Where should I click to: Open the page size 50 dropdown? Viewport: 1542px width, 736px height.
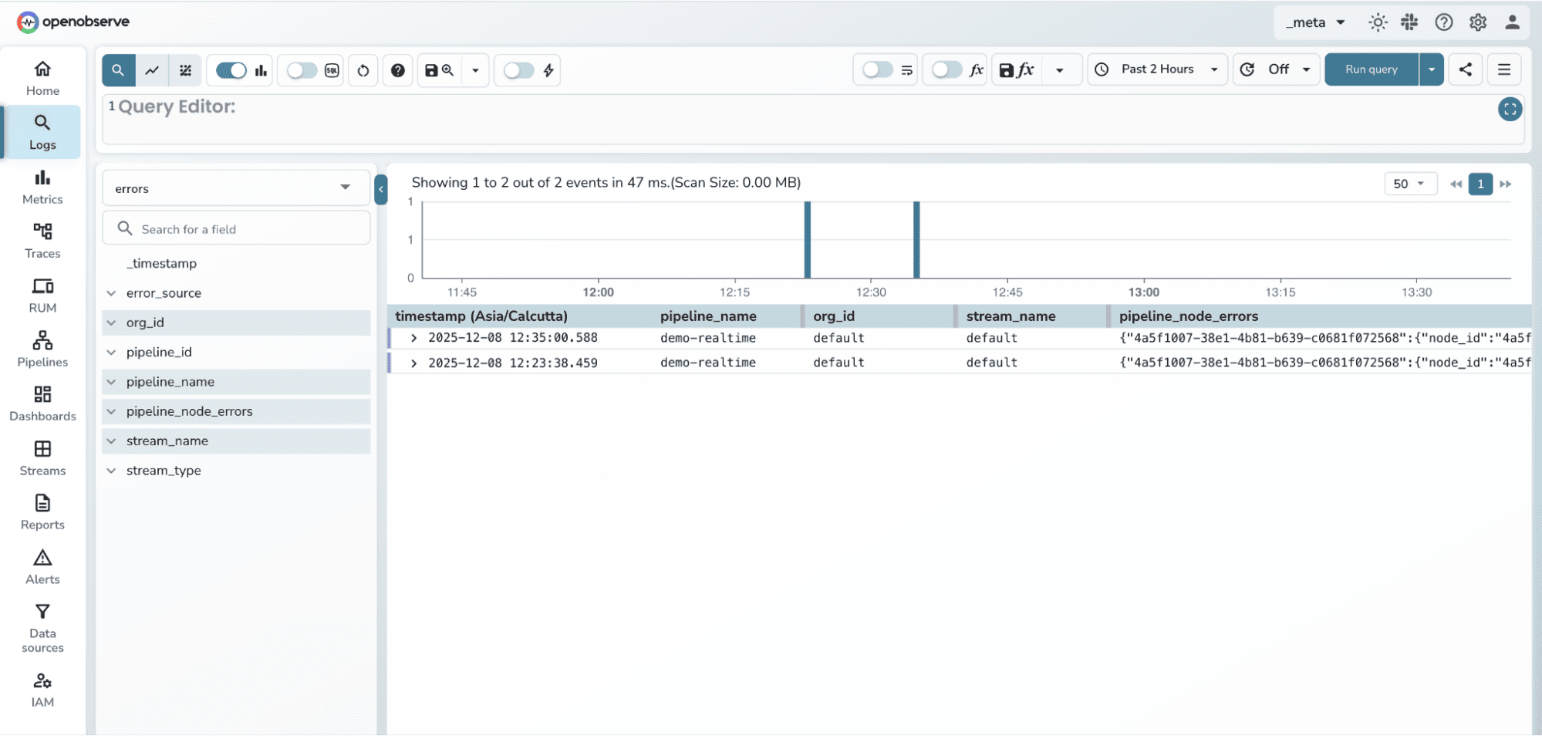(1409, 184)
